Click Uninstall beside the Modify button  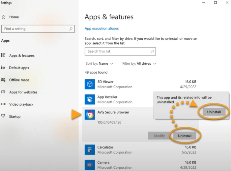pos(185,136)
